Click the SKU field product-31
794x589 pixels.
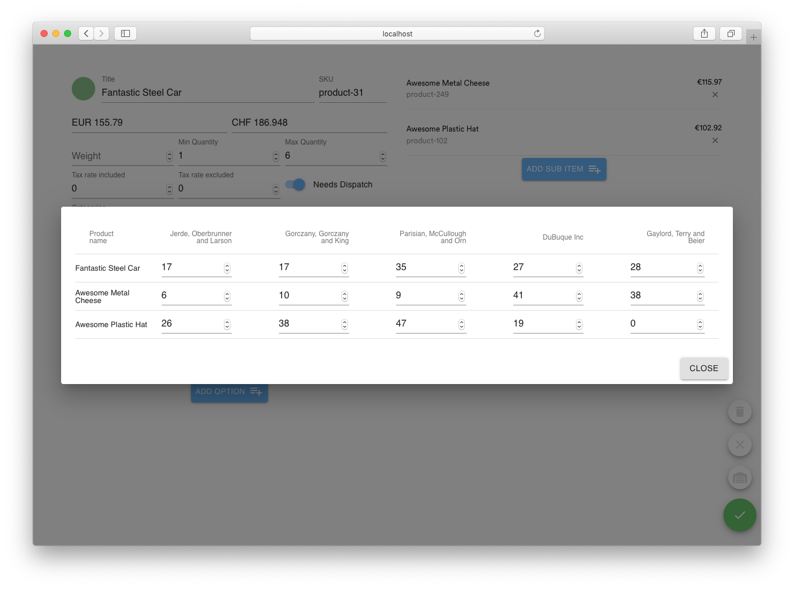pos(353,93)
